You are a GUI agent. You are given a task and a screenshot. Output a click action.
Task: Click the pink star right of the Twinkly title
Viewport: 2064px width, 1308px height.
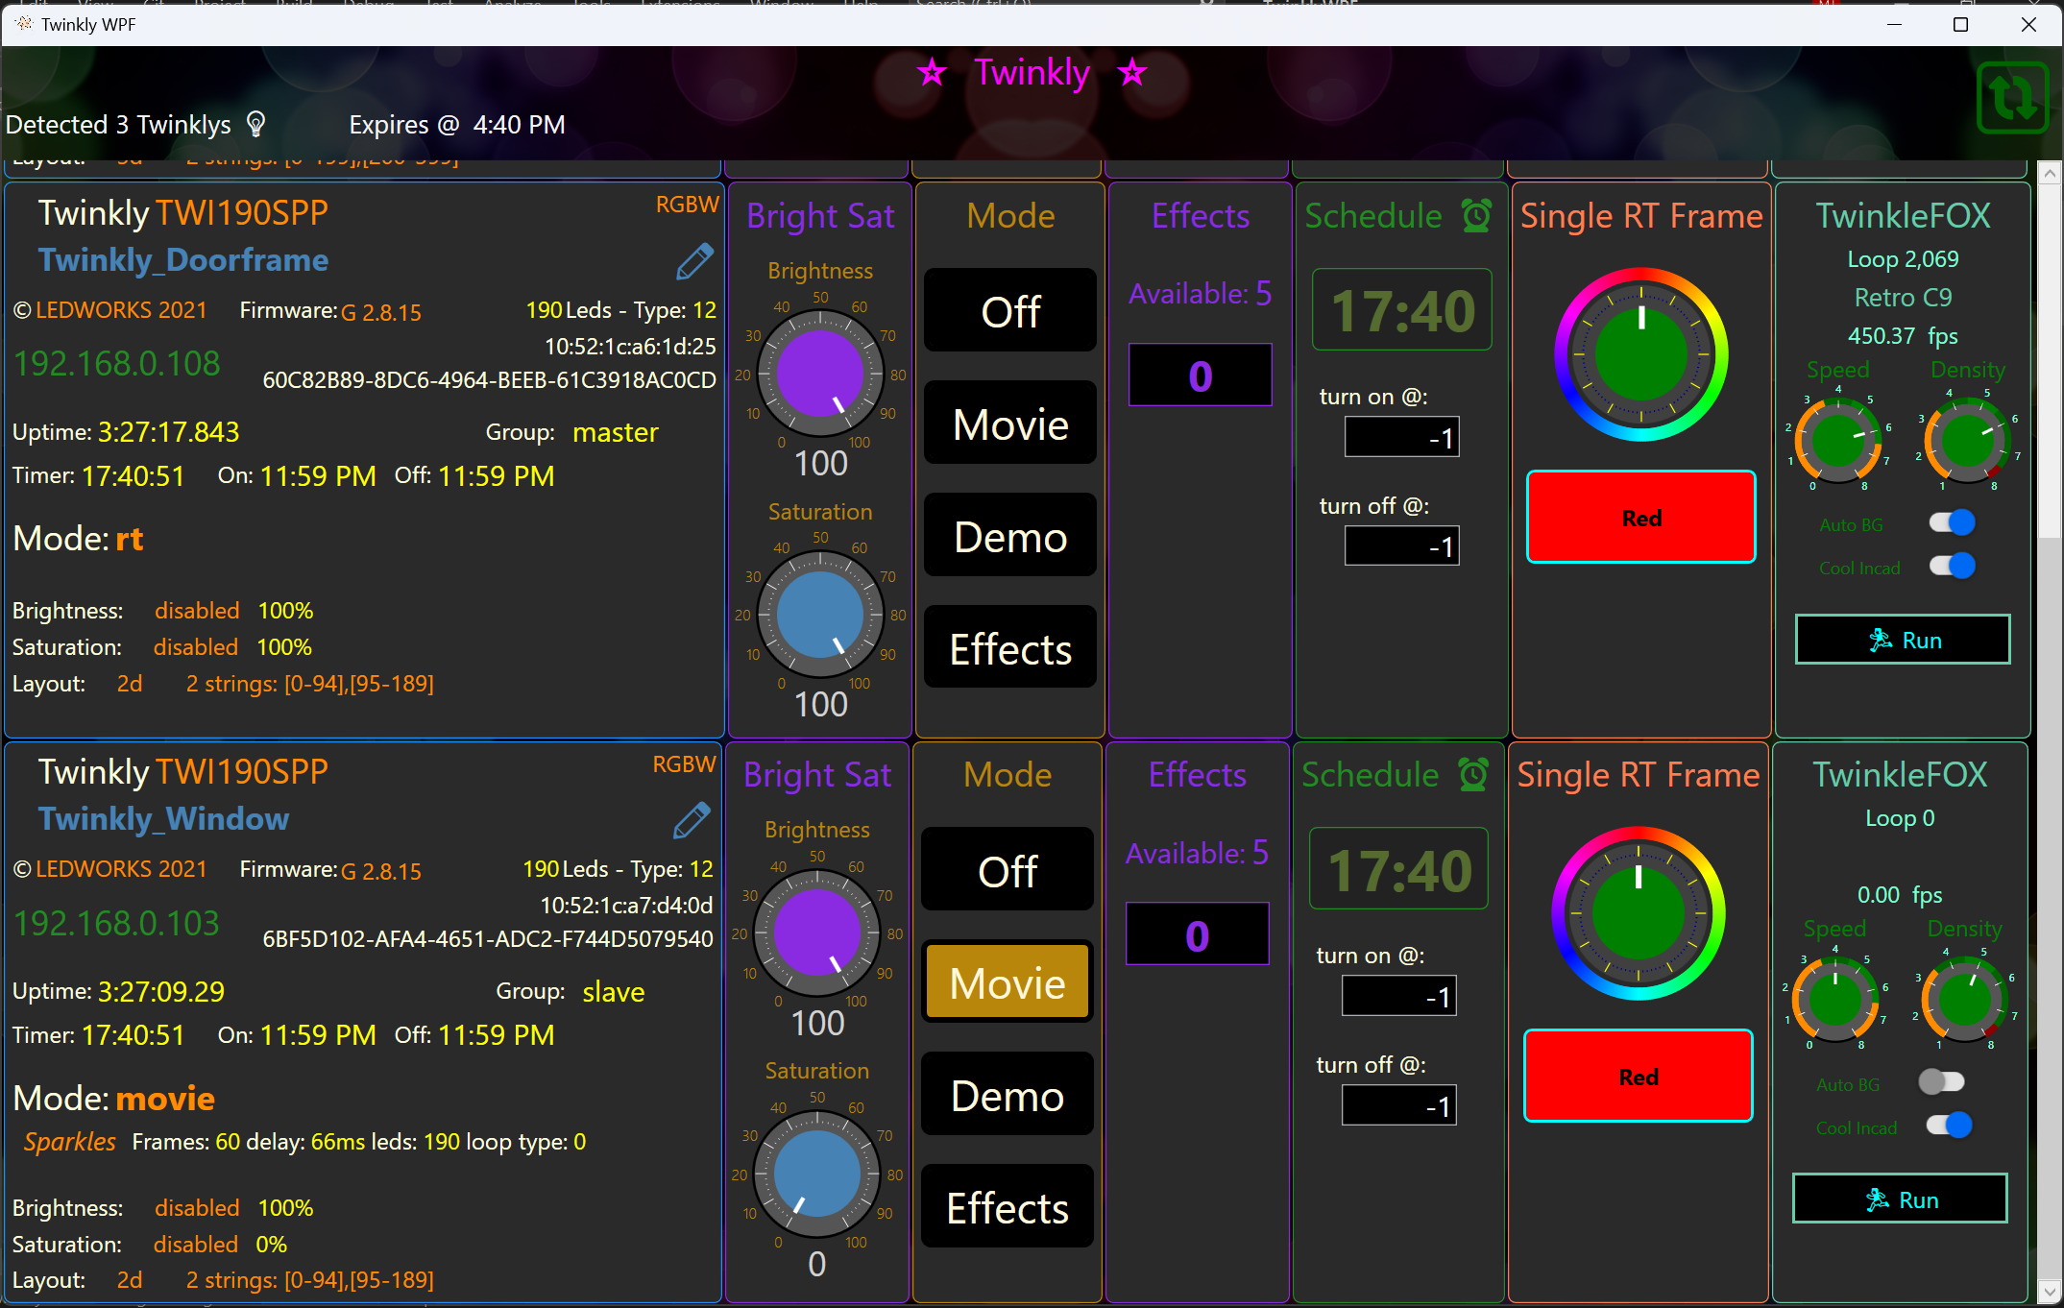coord(1132,72)
